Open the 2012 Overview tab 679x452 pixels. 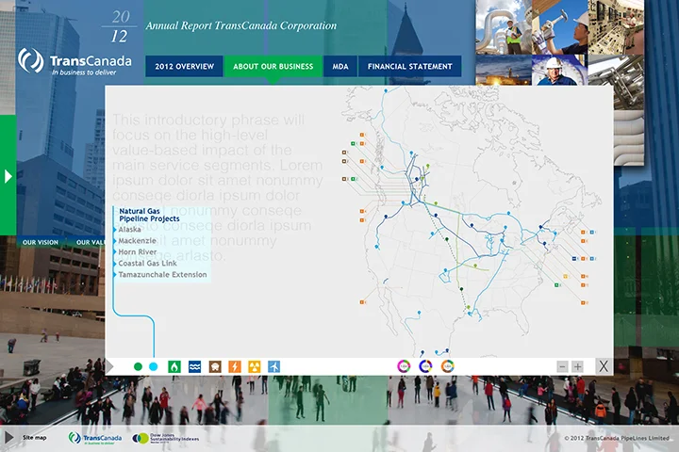coord(185,66)
